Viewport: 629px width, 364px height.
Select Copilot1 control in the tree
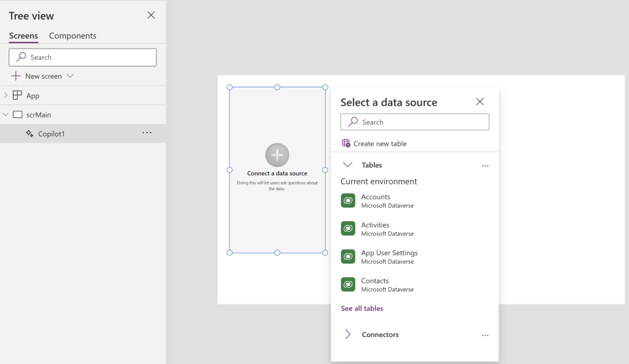(51, 133)
